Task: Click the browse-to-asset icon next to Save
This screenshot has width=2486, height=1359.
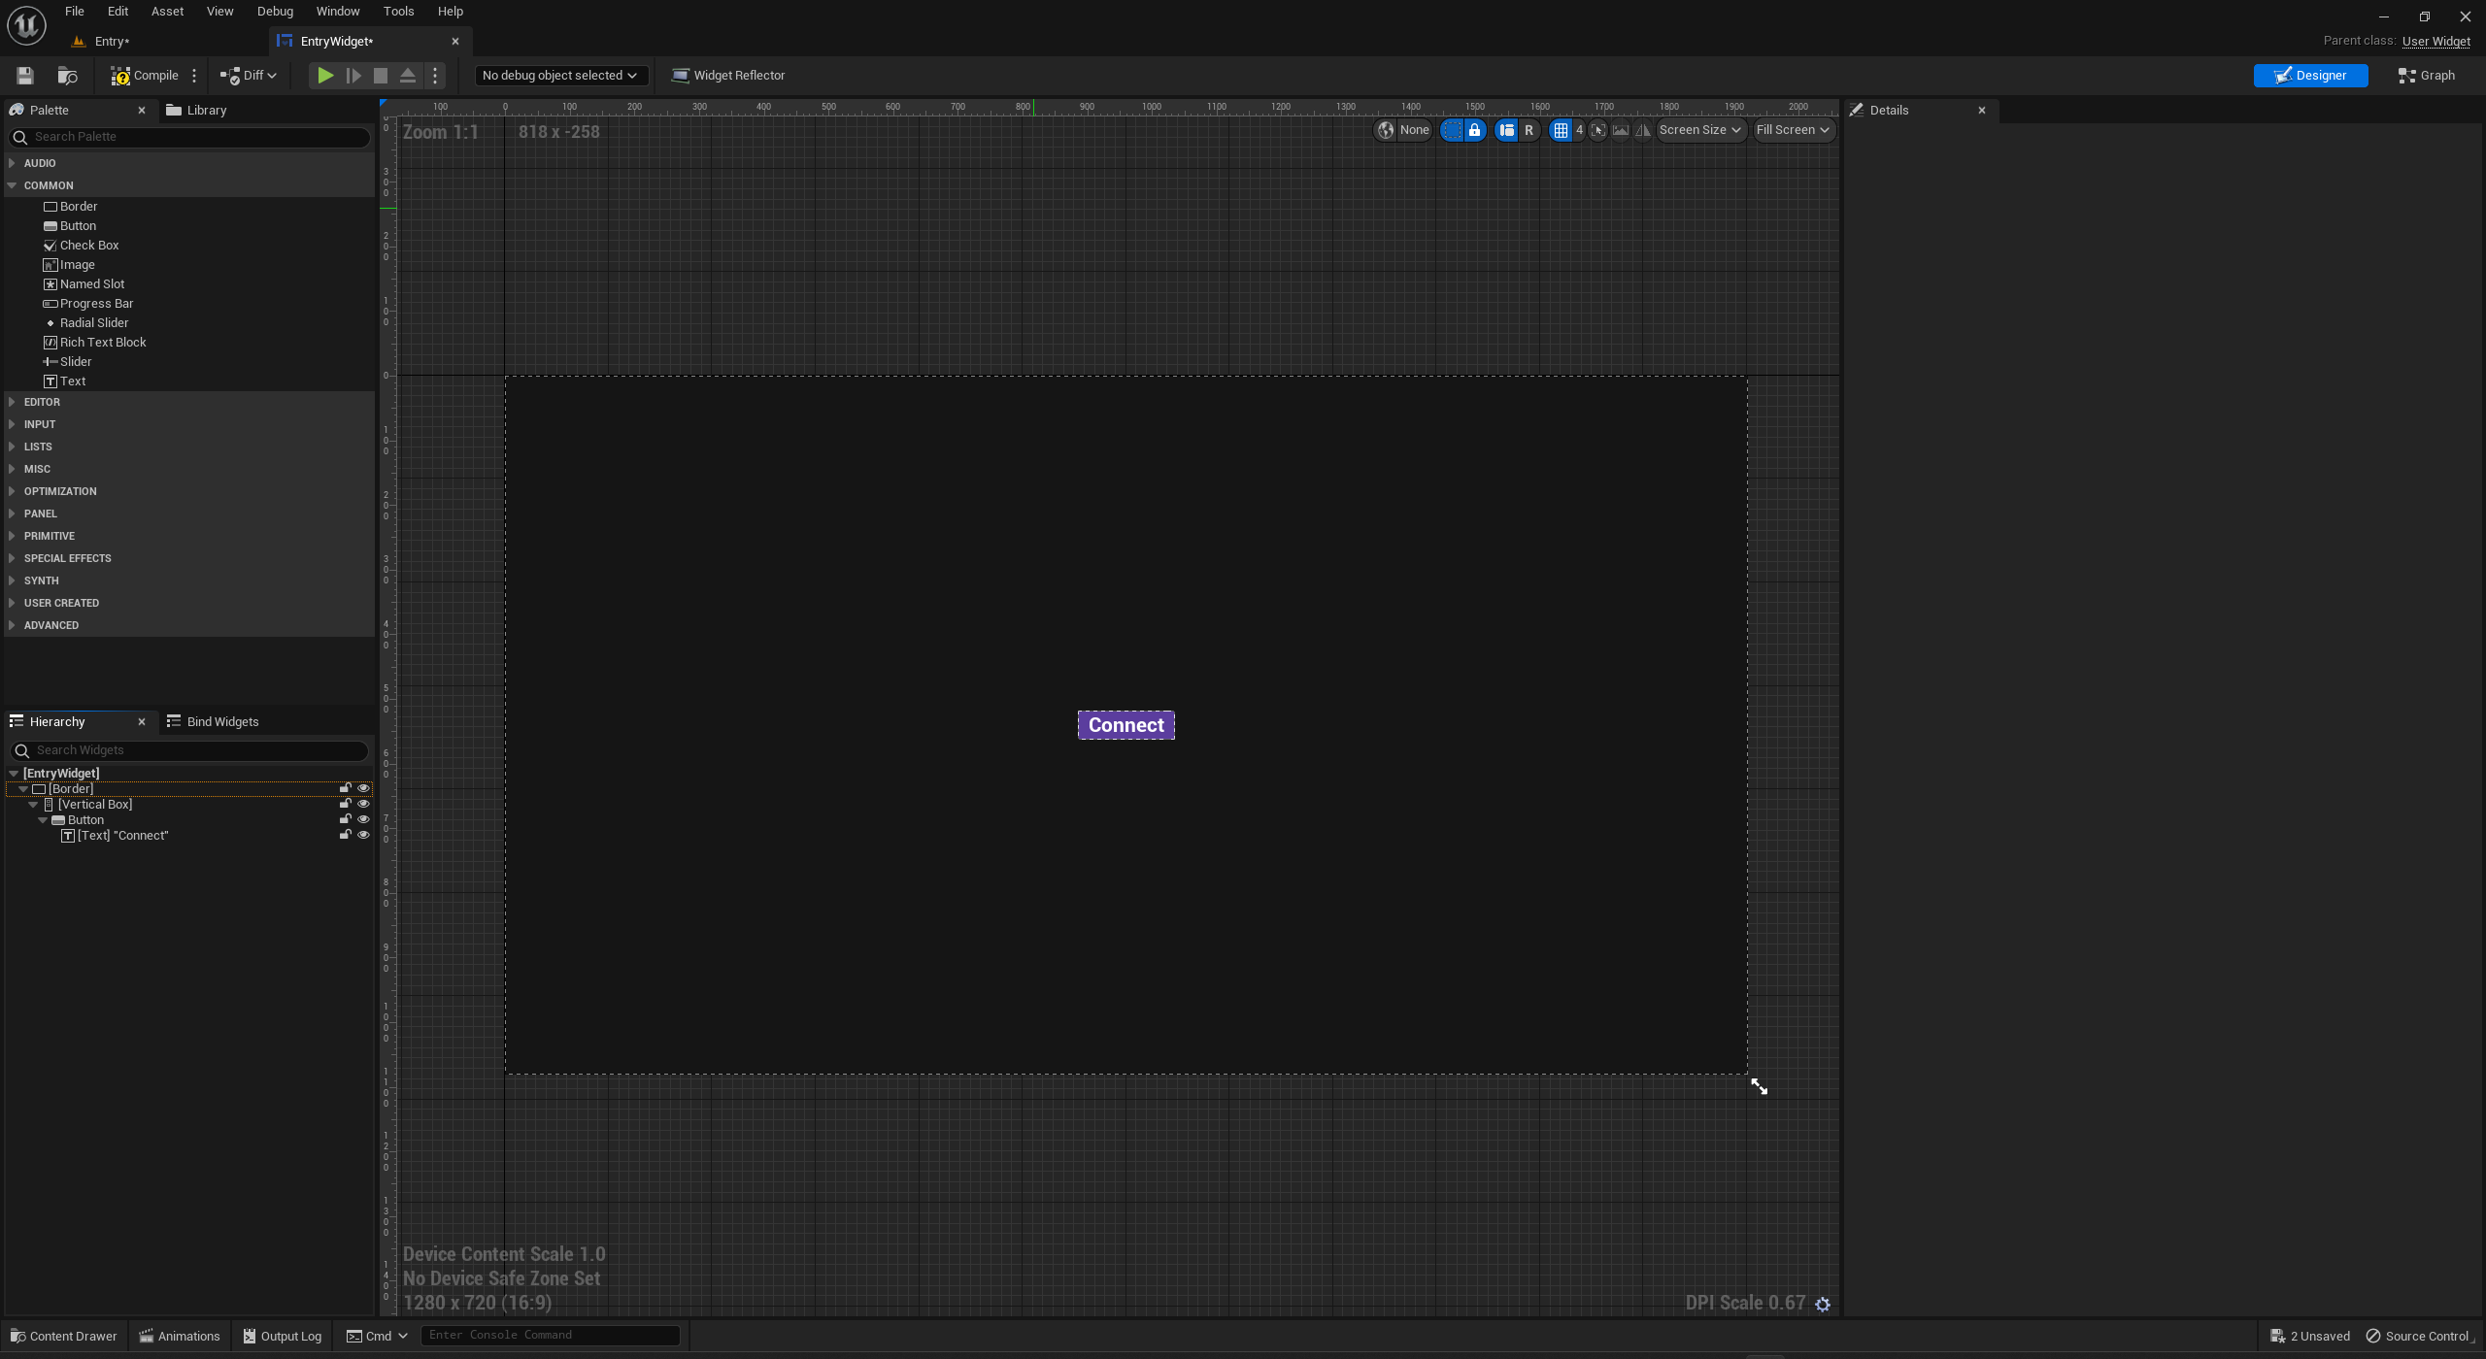Action: coord(67,76)
